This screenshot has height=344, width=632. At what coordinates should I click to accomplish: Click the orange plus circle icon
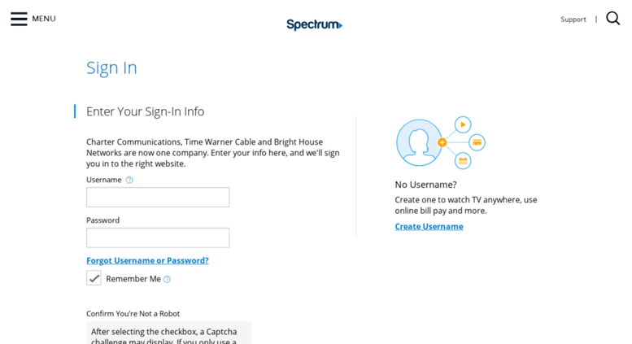click(x=442, y=142)
